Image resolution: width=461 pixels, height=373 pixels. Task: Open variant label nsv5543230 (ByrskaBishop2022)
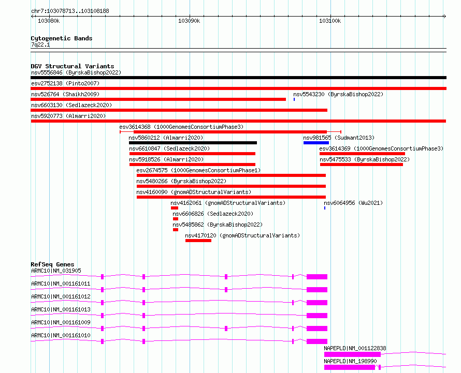(x=338, y=94)
